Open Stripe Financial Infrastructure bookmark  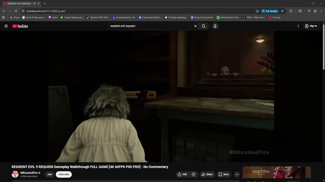coord(202,17)
